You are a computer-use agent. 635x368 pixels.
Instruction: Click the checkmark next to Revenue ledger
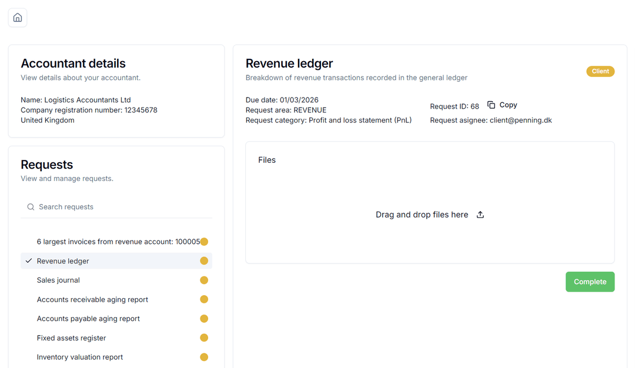point(29,261)
